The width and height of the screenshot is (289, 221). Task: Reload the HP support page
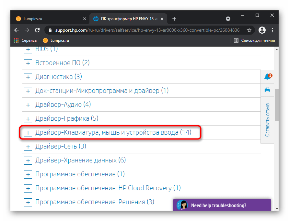pyautogui.click(x=37, y=30)
